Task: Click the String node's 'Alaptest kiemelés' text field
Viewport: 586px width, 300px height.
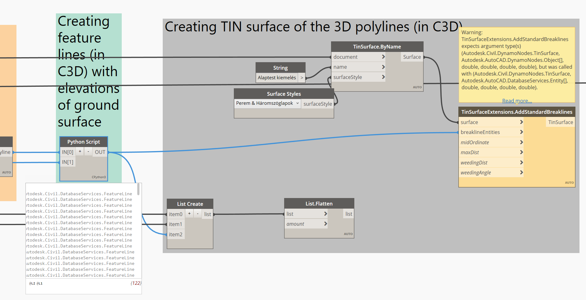Action: 277,78
